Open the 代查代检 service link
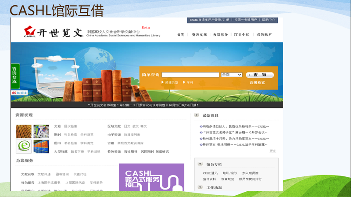The width and height of the screenshot is (351, 197). point(80,174)
